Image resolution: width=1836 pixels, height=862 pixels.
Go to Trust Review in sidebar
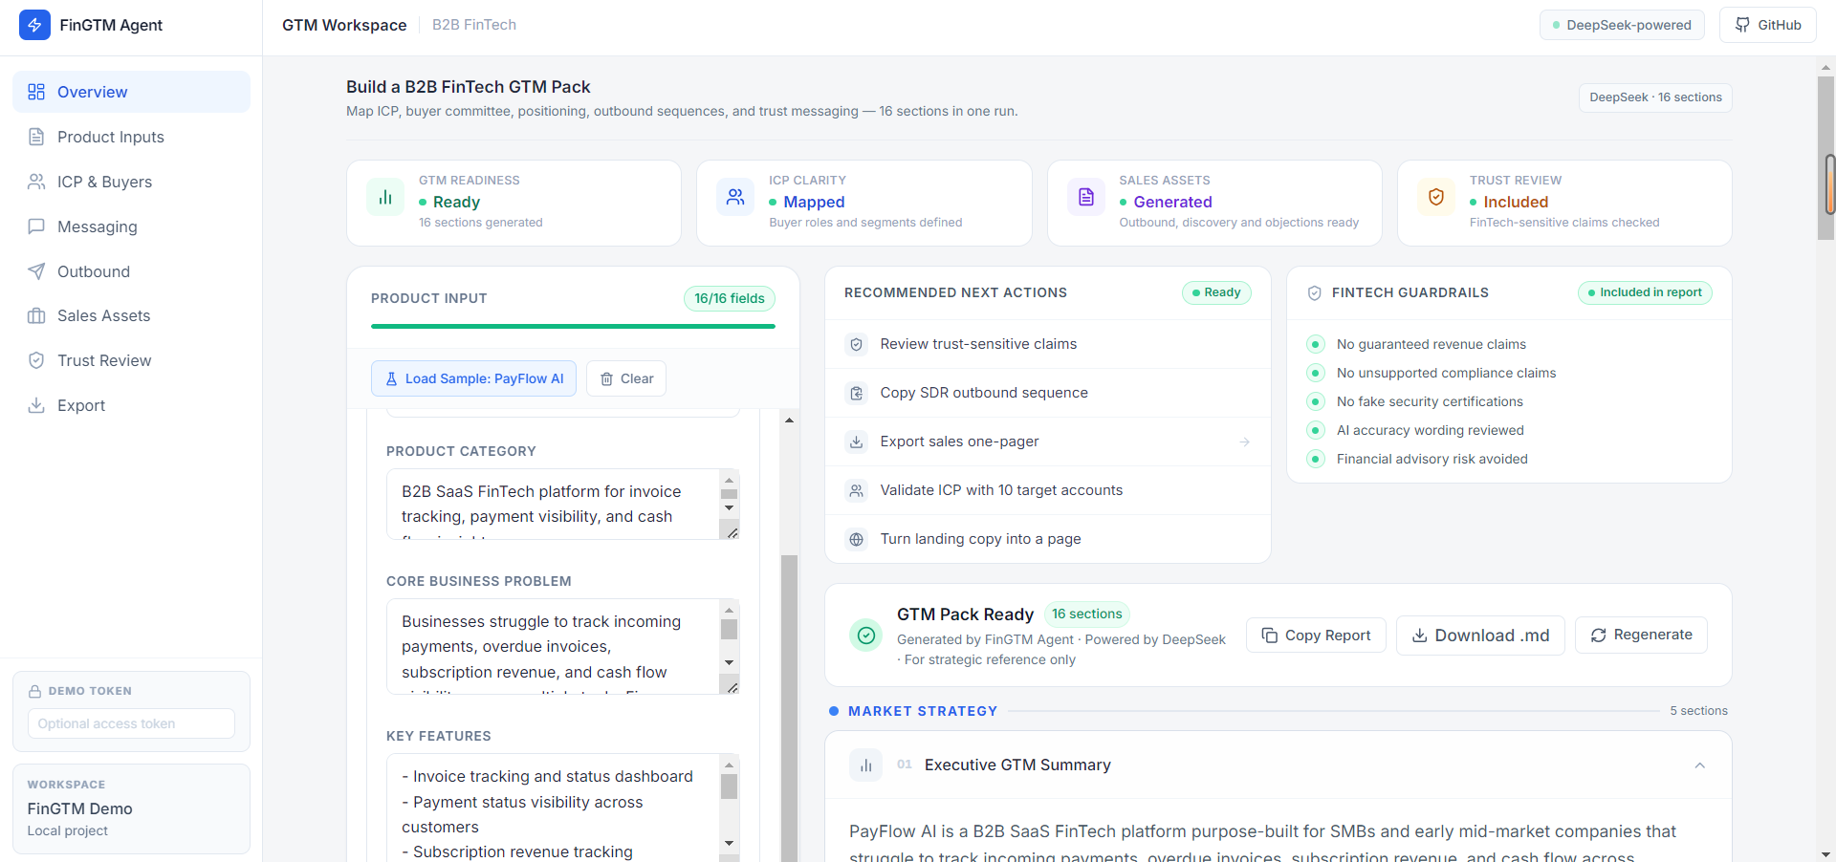pos(131,360)
